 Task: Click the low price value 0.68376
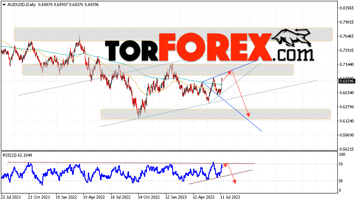[76, 5]
